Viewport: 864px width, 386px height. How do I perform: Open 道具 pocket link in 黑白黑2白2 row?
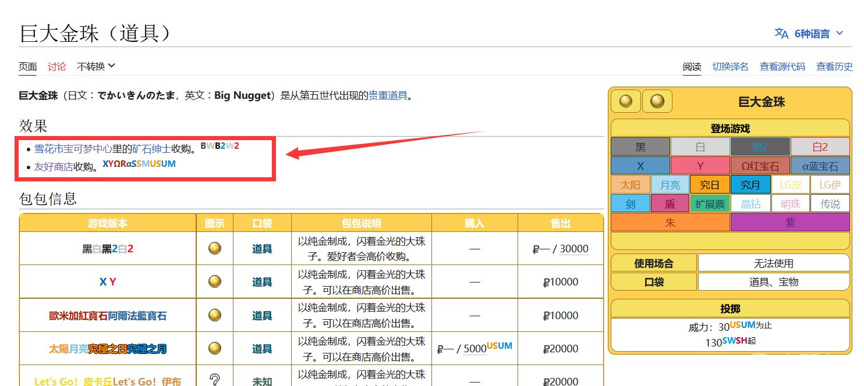click(x=262, y=249)
